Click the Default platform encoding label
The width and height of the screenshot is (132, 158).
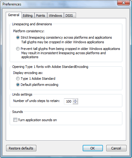(39, 85)
